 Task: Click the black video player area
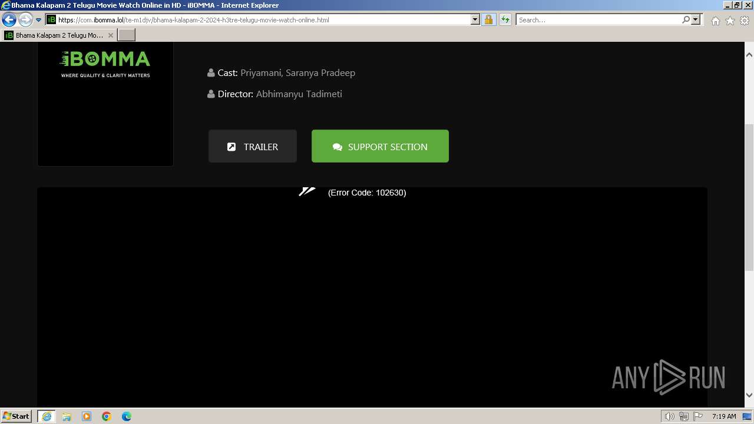click(372, 297)
